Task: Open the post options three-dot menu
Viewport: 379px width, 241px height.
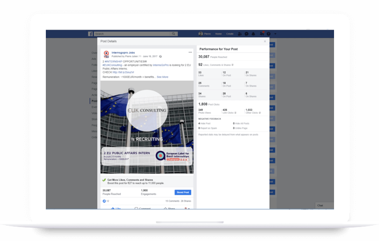Action: (190, 52)
